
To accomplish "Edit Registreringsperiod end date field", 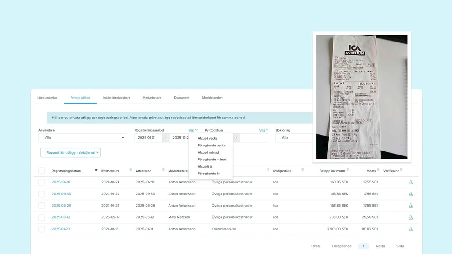I will [x=179, y=138].
